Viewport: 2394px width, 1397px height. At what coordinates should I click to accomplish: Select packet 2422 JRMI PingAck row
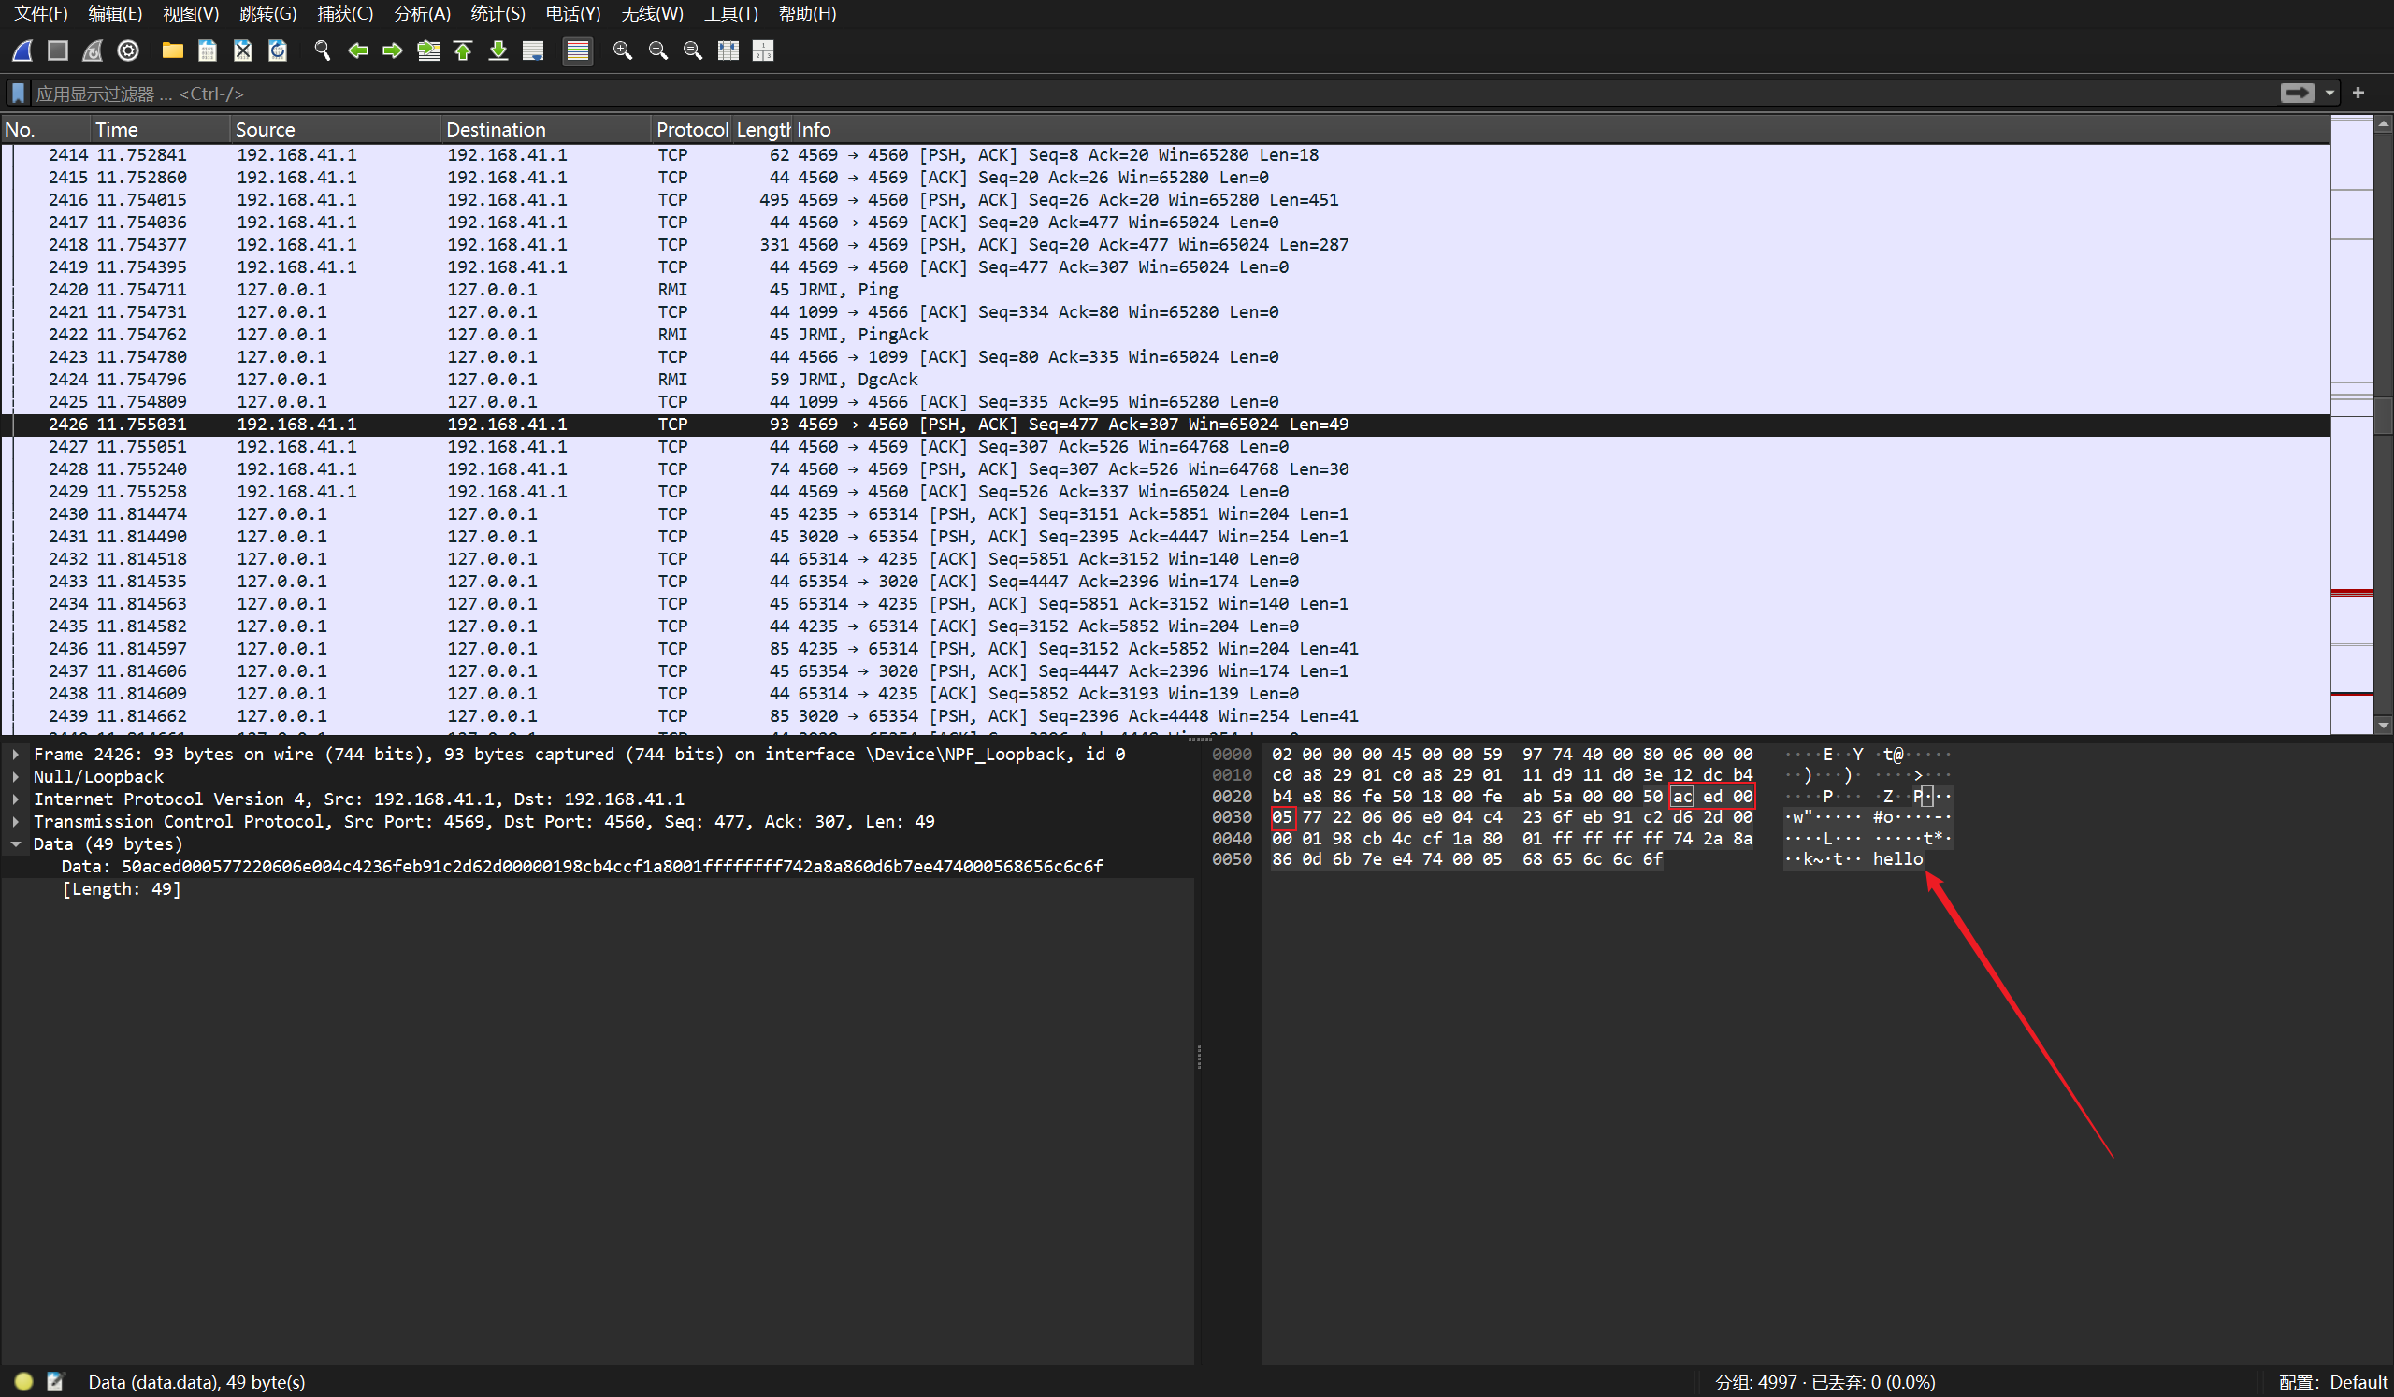tap(1165, 335)
